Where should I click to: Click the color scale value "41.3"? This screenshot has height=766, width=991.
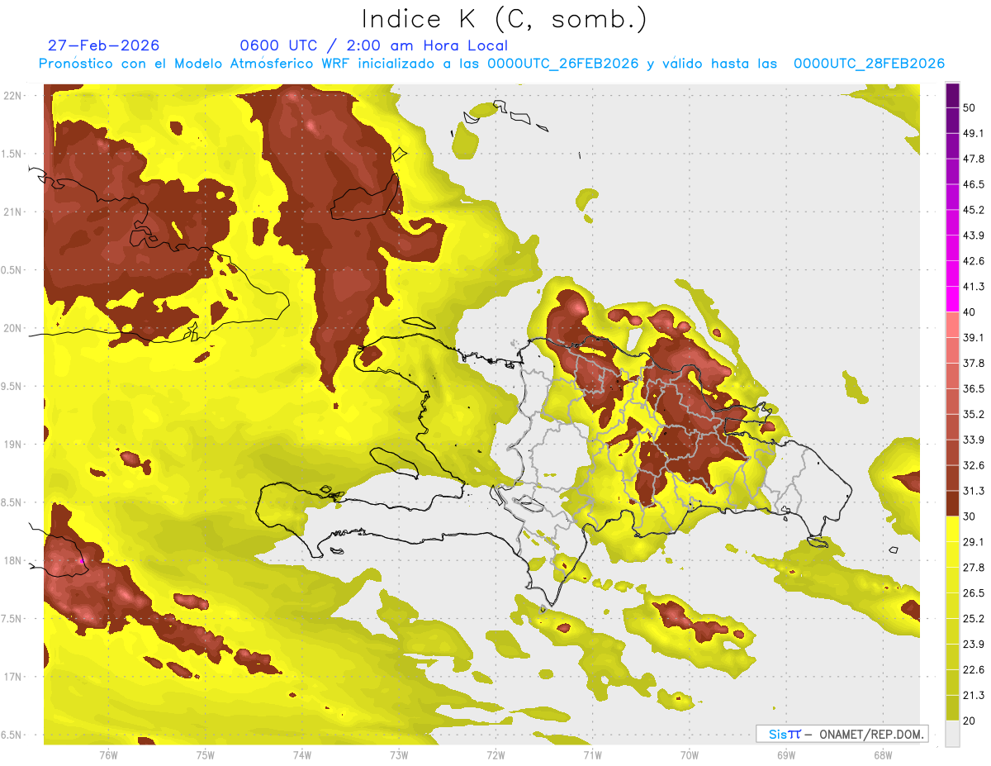coord(974,287)
